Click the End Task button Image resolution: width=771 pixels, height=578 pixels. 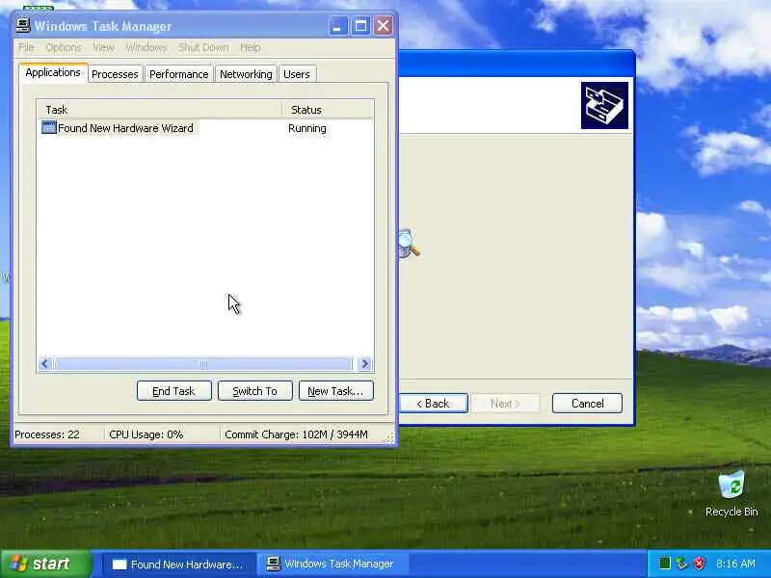(174, 391)
